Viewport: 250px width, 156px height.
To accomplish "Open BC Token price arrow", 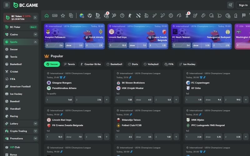I will point(35,17).
